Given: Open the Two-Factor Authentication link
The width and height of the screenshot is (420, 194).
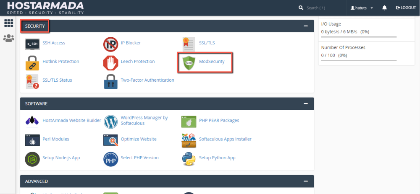Looking at the screenshot, I should [147, 80].
